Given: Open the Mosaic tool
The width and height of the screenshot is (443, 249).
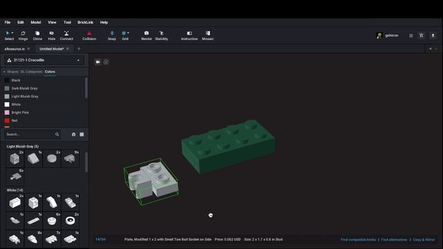Looking at the screenshot, I should tap(208, 35).
